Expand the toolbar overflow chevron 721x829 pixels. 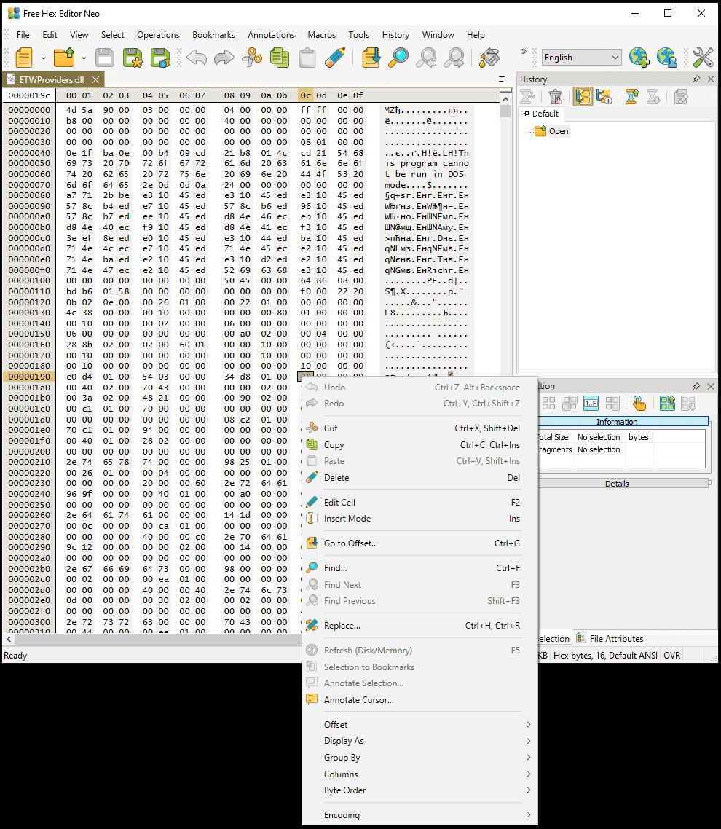[524, 51]
